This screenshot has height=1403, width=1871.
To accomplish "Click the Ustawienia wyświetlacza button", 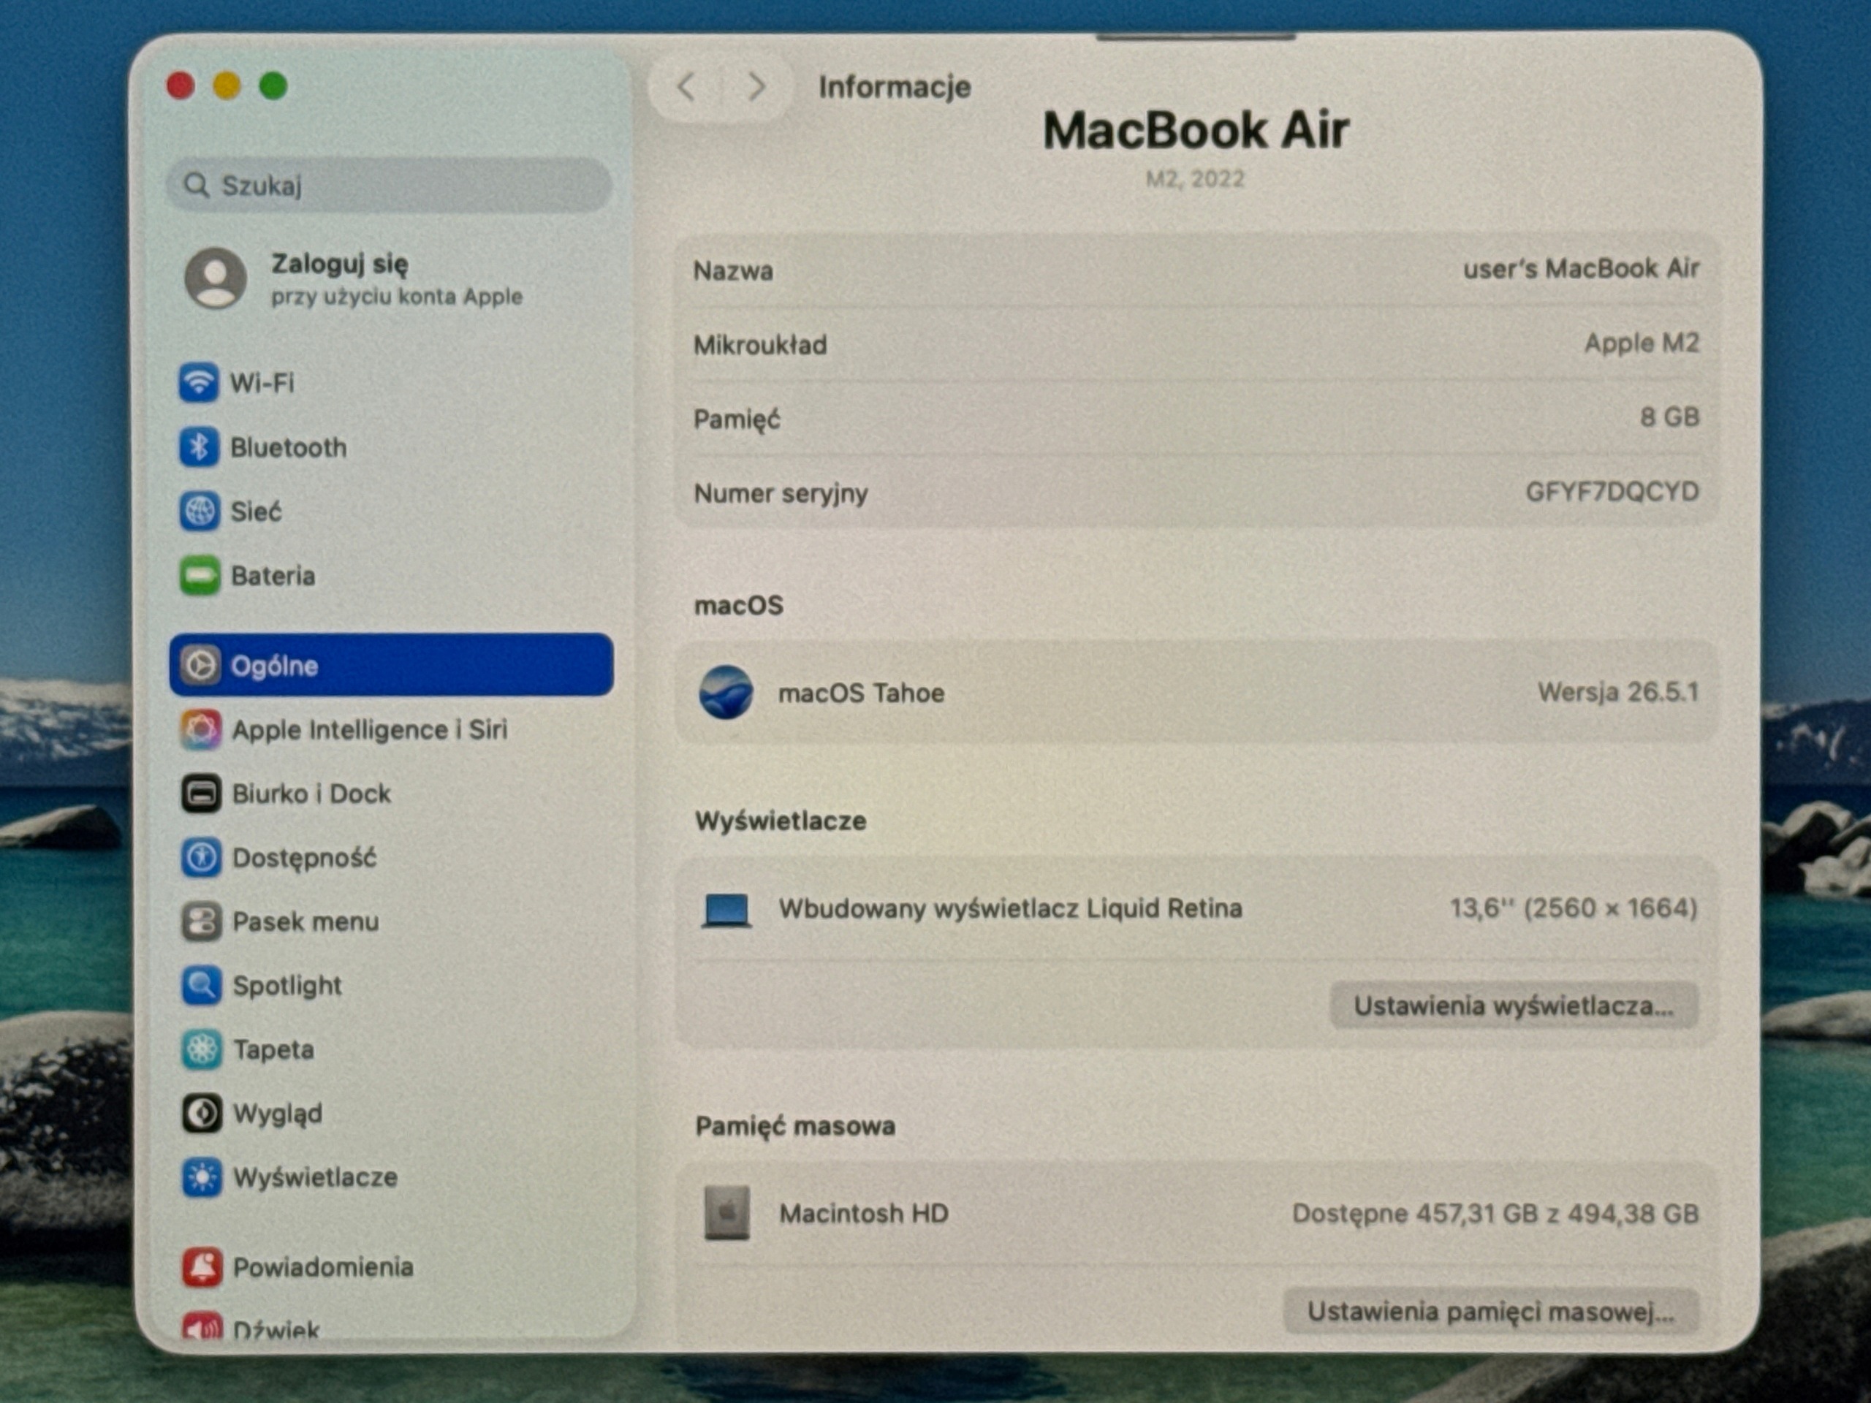I will pyautogui.click(x=1513, y=1005).
